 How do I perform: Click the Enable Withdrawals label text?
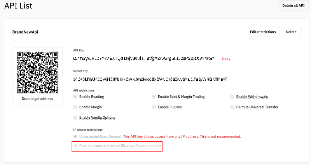pos(252,97)
